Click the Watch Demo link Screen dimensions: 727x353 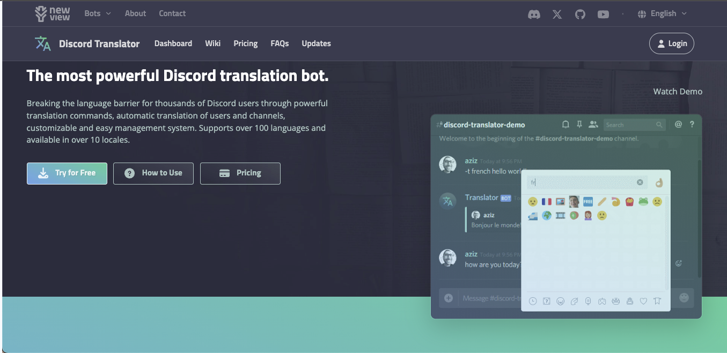pyautogui.click(x=678, y=92)
